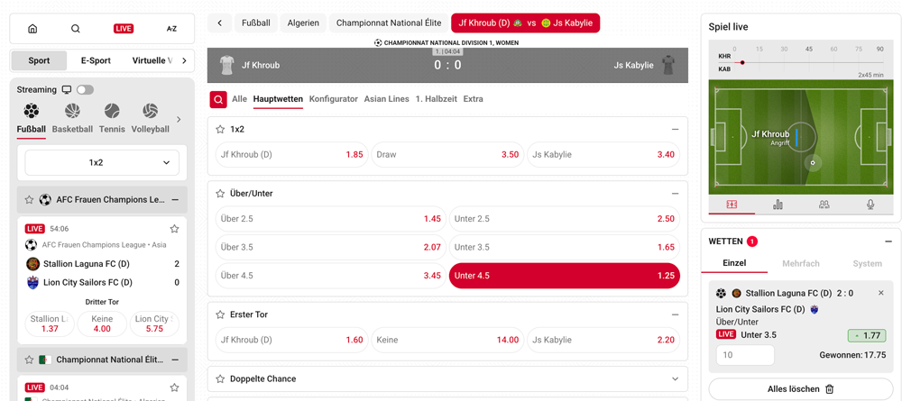
Task: Open the A-Z sports list icon
Action: [171, 29]
